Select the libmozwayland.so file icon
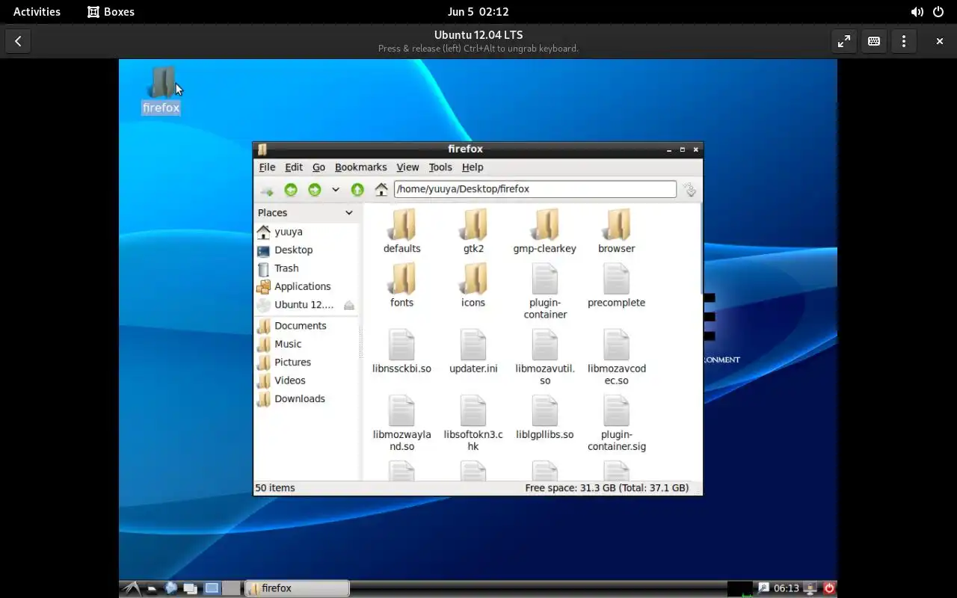This screenshot has width=957, height=598. click(x=401, y=410)
